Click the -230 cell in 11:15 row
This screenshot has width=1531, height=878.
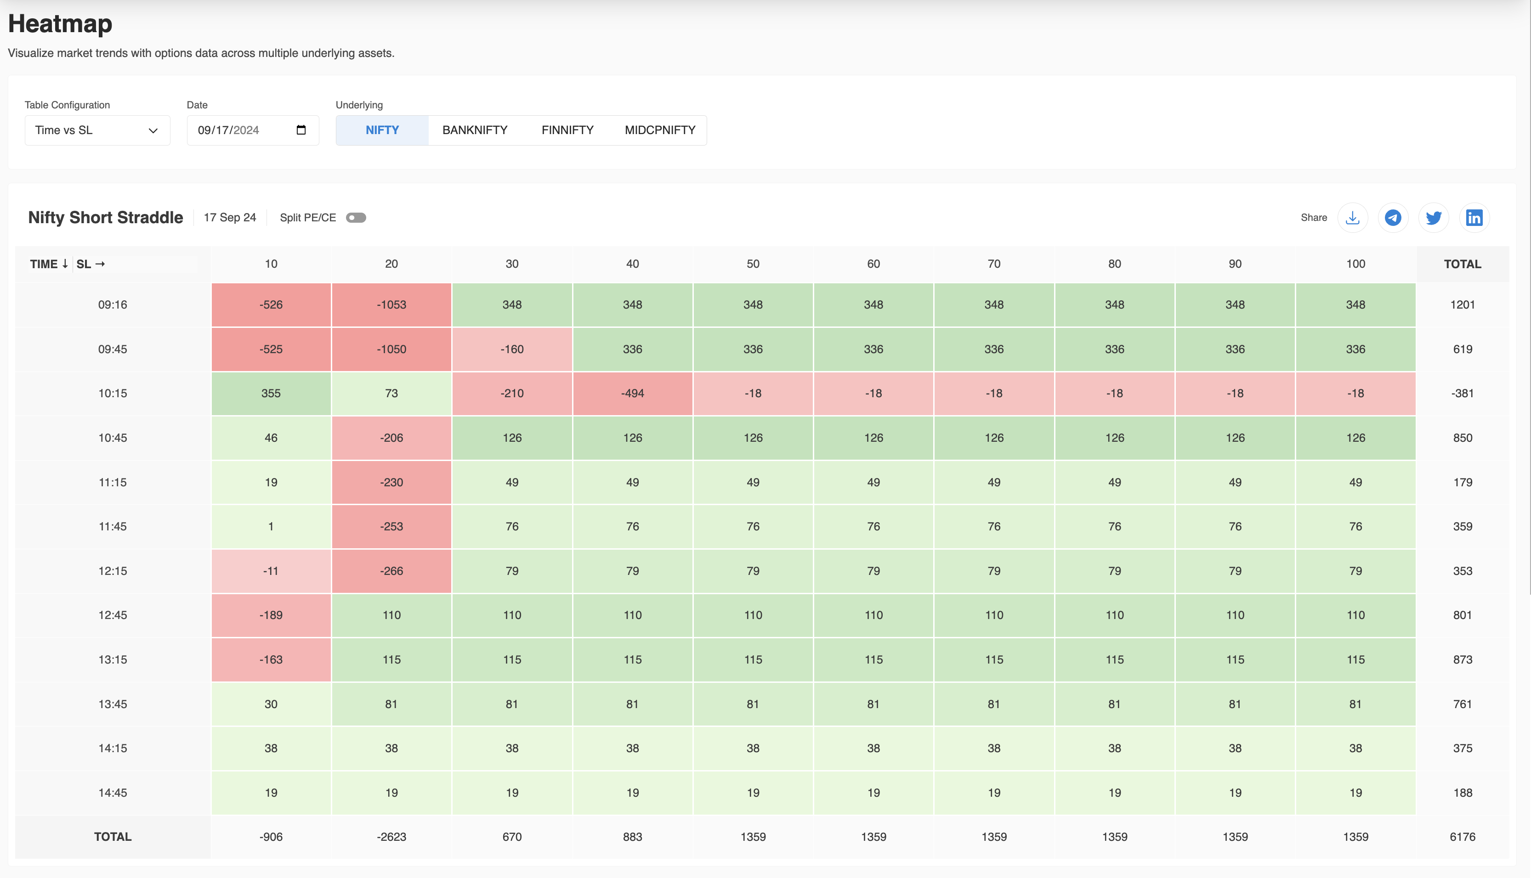(x=391, y=483)
